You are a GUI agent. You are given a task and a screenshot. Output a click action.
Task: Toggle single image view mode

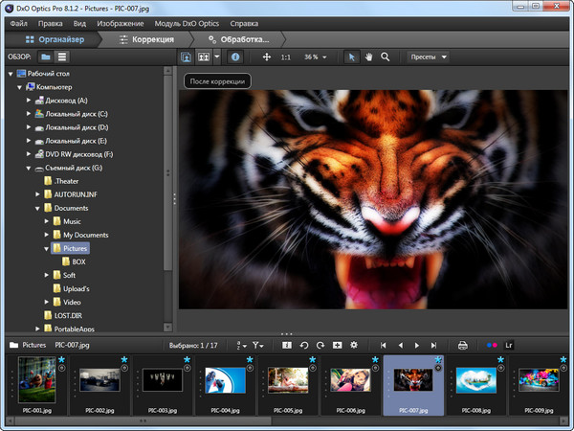187,57
